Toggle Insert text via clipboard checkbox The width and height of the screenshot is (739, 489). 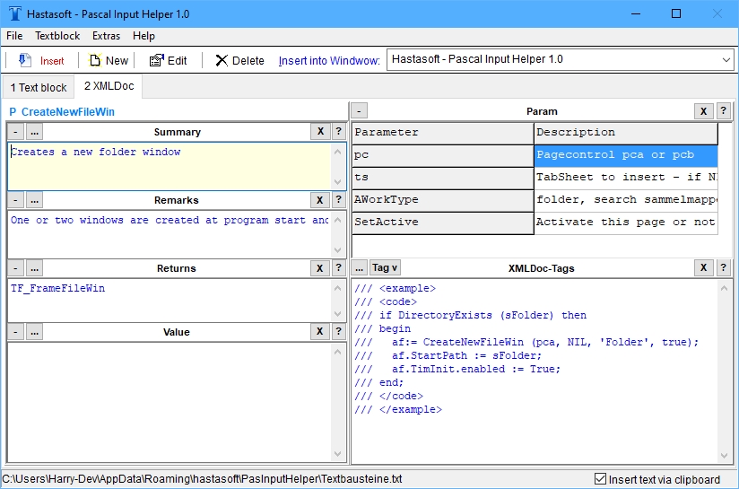click(x=601, y=479)
